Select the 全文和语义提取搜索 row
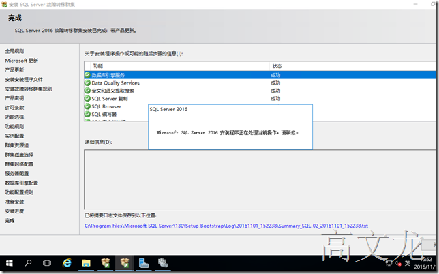 [260, 91]
